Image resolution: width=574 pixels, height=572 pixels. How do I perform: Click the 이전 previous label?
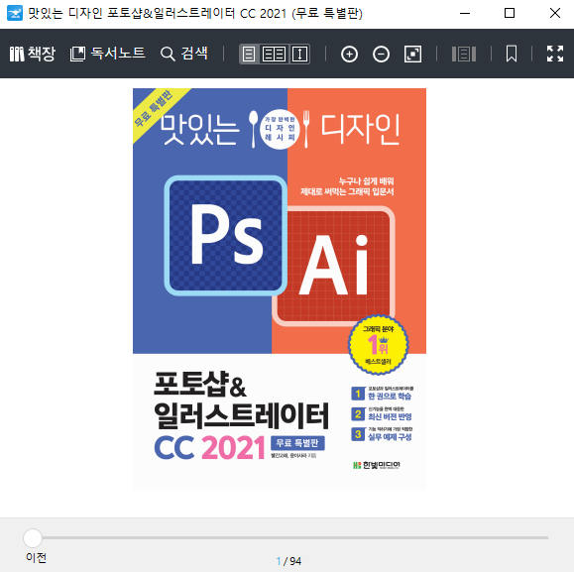click(x=36, y=558)
